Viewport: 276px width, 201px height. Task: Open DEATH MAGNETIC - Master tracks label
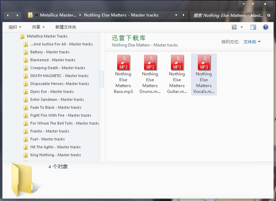59,76
